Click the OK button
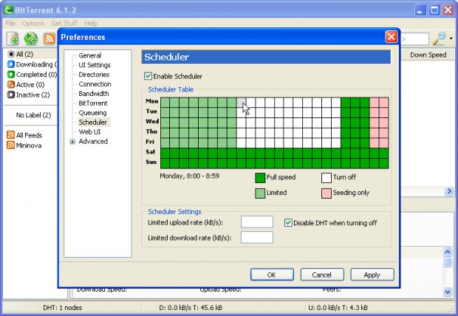Image resolution: width=458 pixels, height=316 pixels. [272, 275]
